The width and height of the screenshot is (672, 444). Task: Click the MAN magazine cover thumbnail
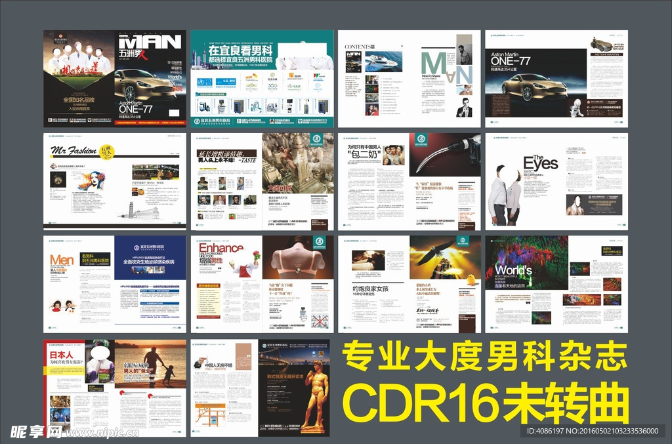coord(115,78)
